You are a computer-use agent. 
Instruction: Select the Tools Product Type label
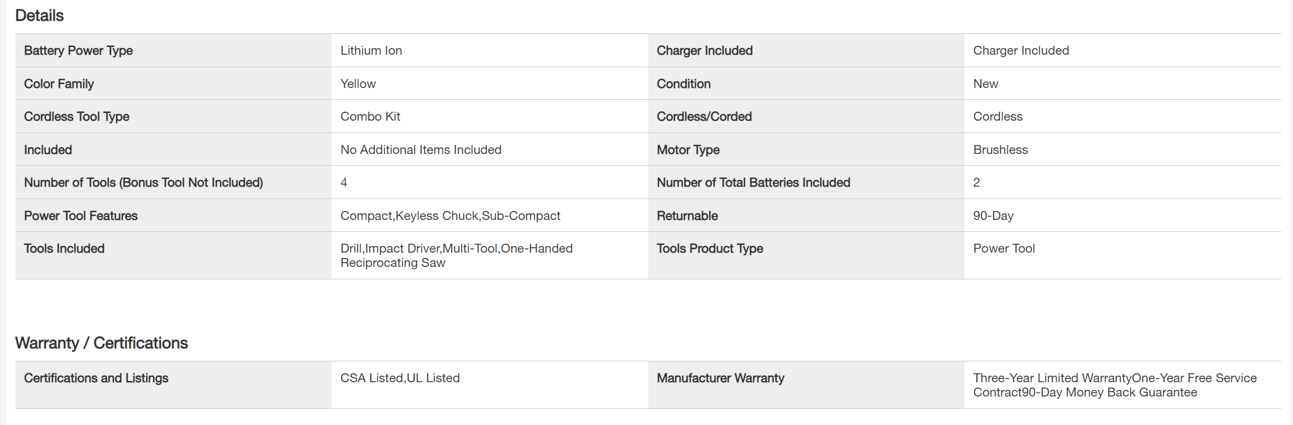709,248
